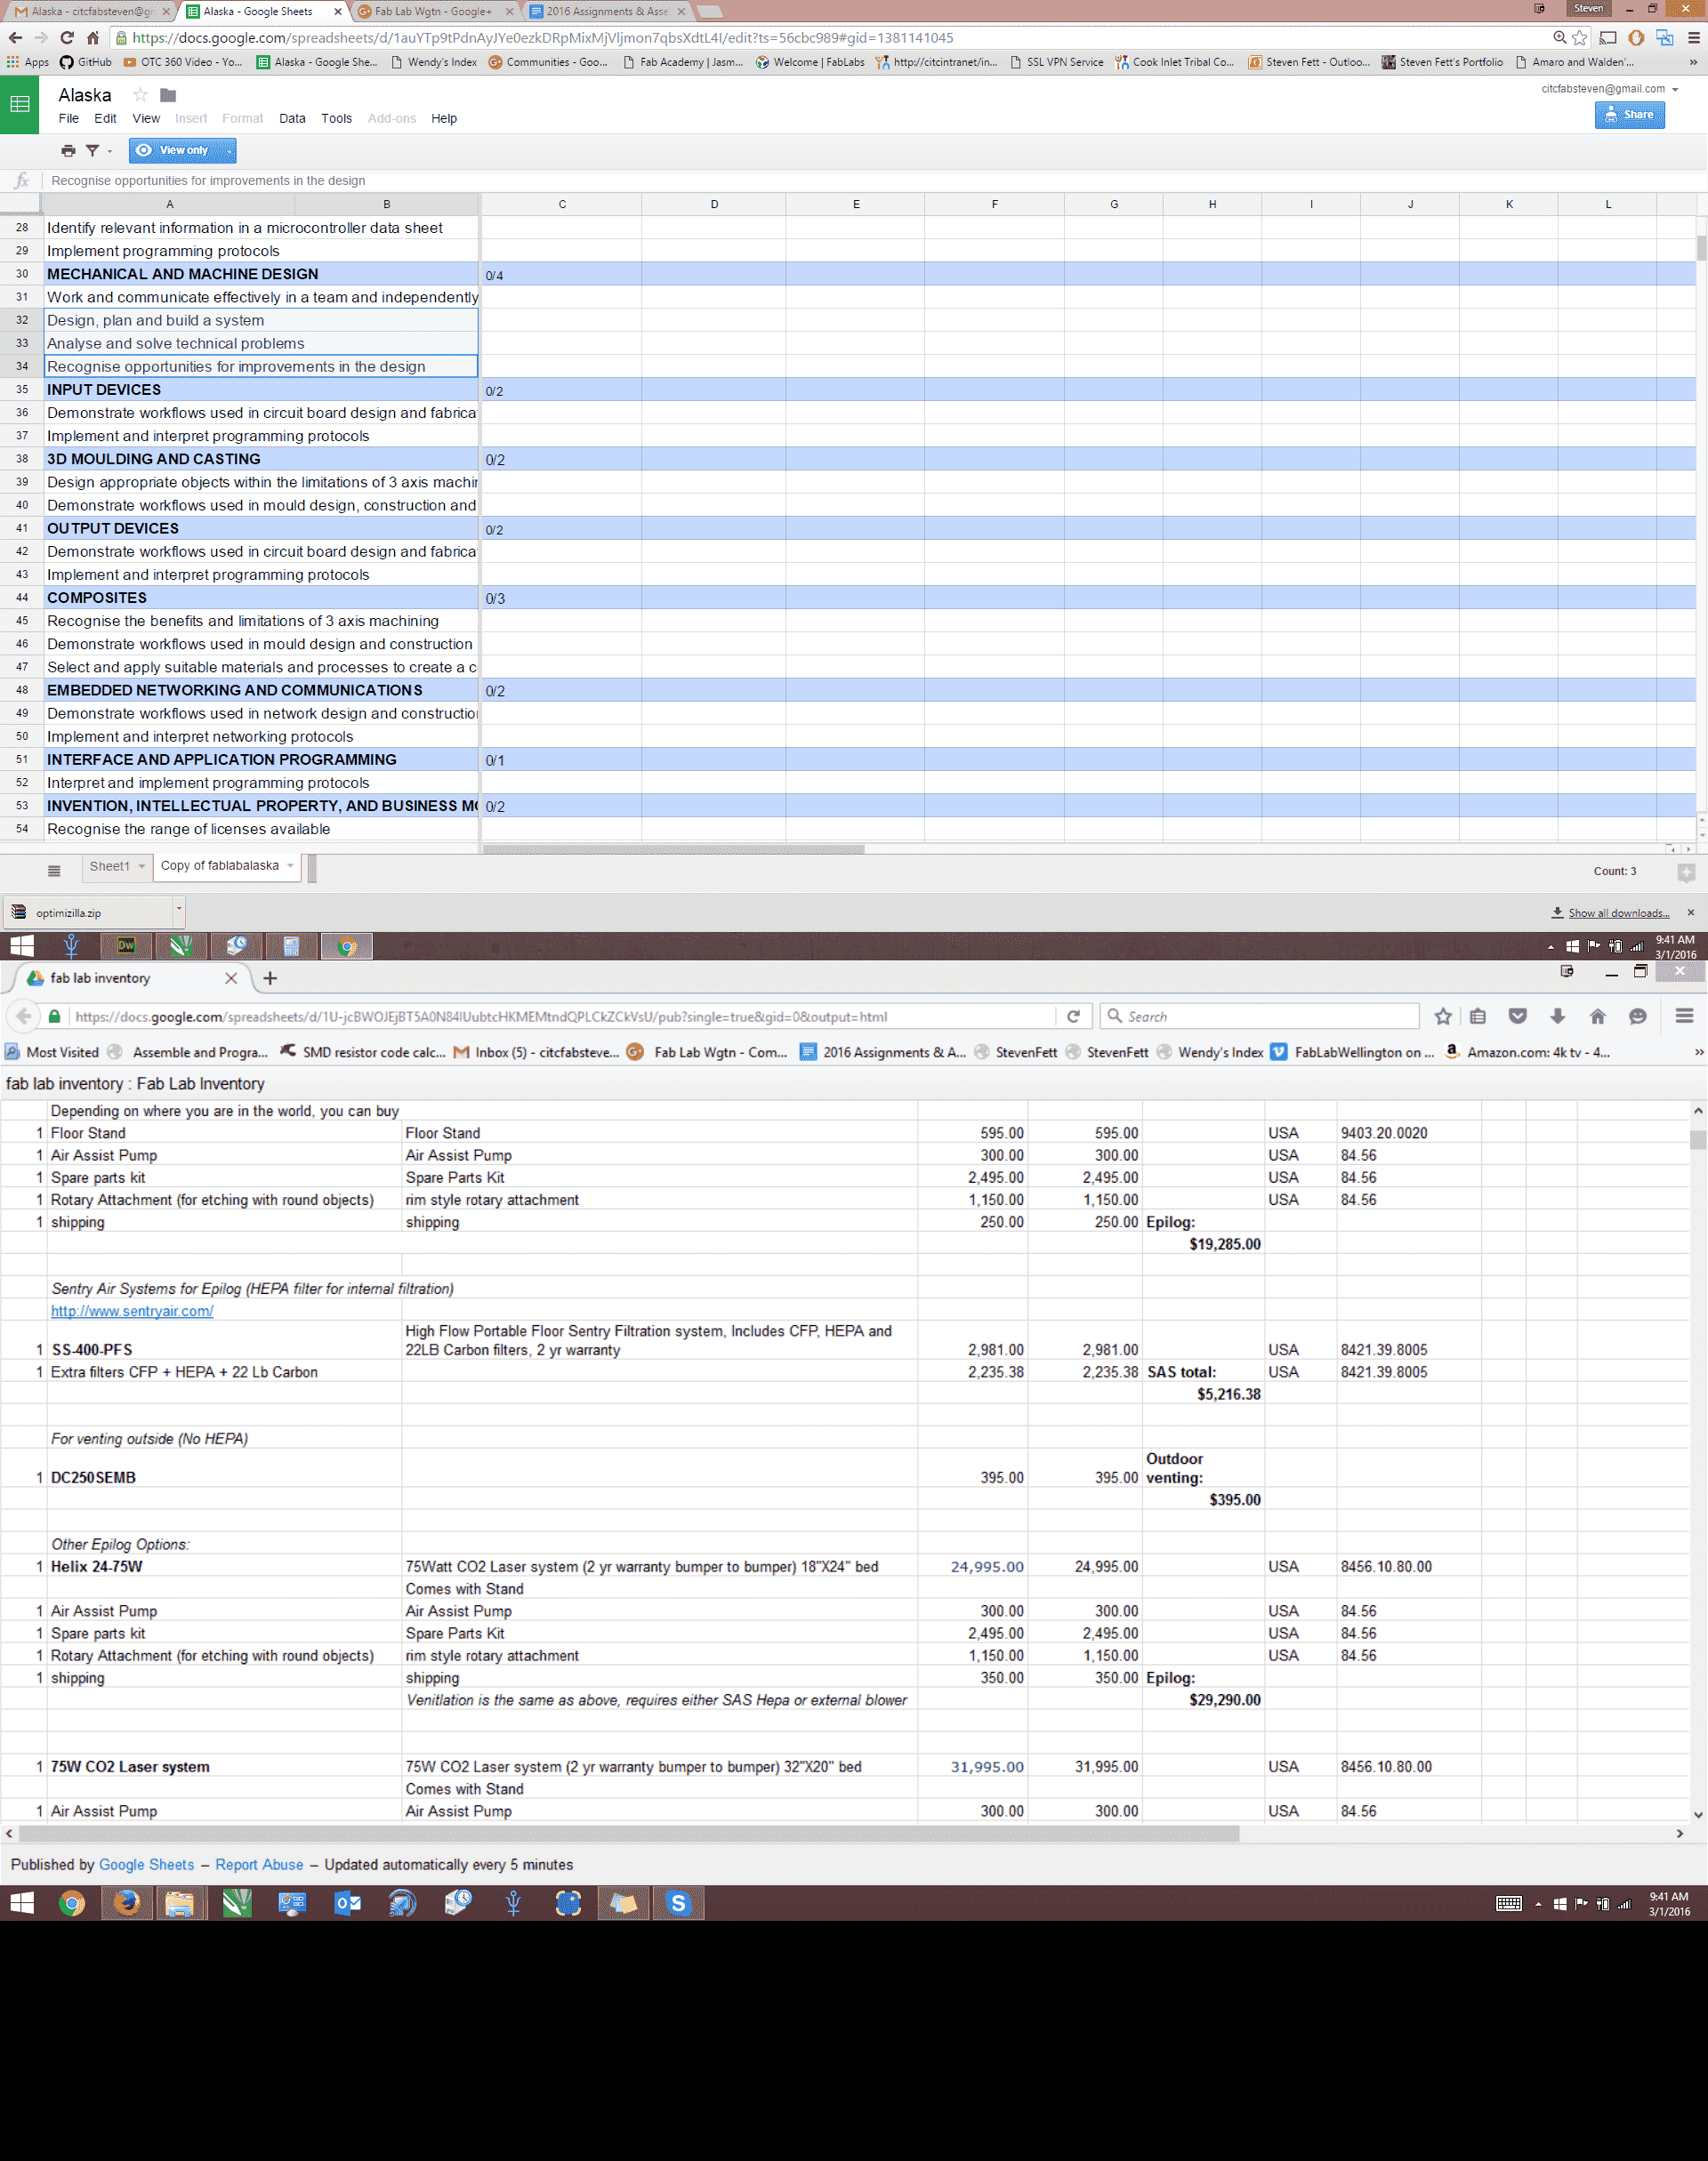Open the folder icon next to Alaska title
Viewport: 1708px width, 2161px height.
168,95
